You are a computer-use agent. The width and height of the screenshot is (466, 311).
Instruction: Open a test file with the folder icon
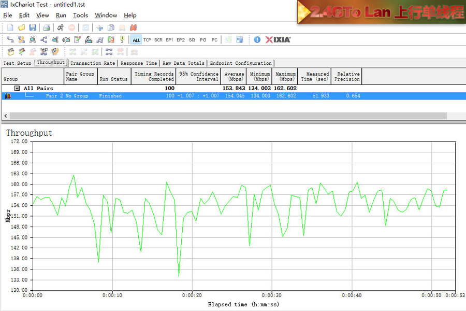[22, 27]
